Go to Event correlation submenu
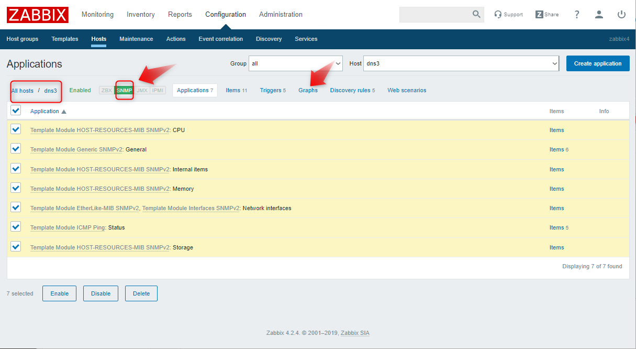The height and width of the screenshot is (349, 636). (221, 39)
